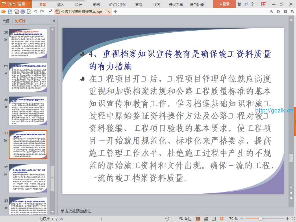Select slide 32 thumbnail
Screen dimensions: 296x222
pos(28,177)
